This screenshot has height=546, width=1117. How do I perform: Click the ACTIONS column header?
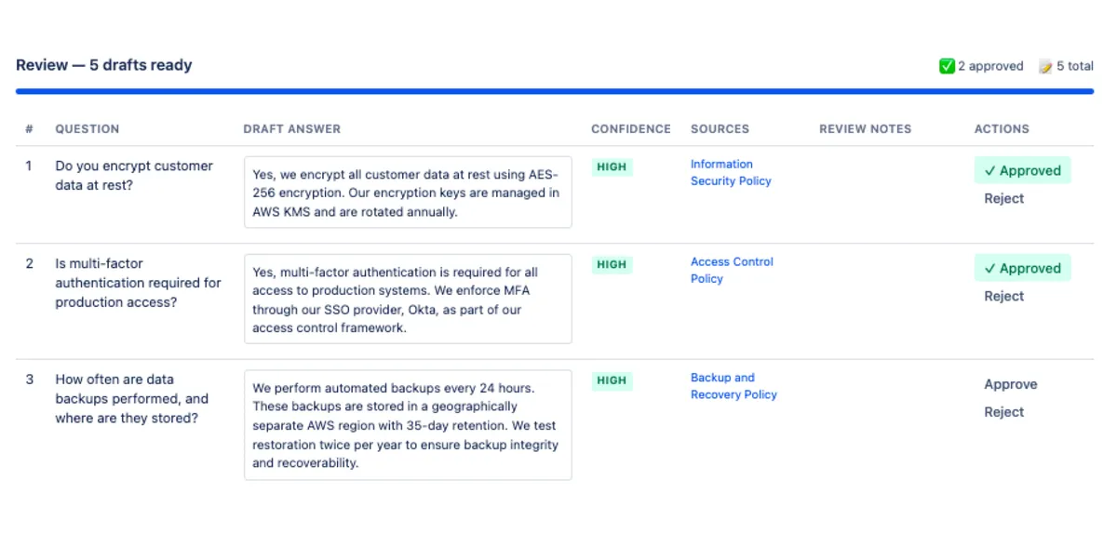(1002, 129)
